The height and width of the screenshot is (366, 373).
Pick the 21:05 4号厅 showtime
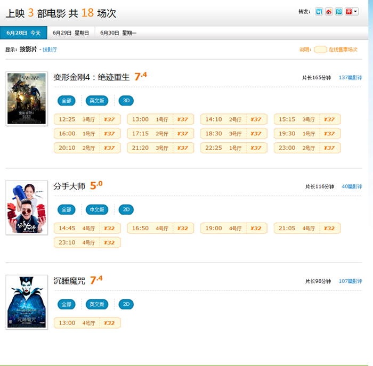click(307, 228)
